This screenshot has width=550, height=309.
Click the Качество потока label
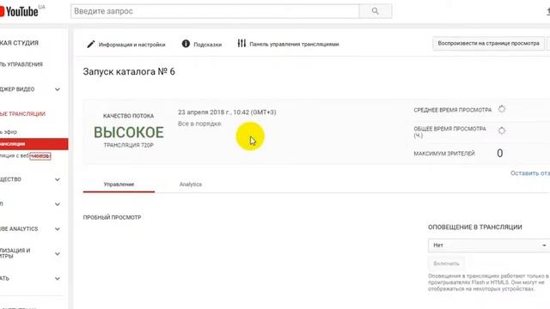(128, 116)
